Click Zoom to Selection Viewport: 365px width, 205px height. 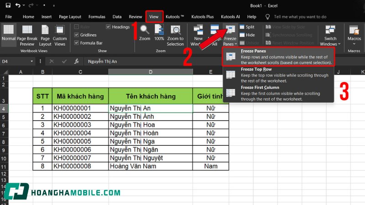tap(175, 35)
